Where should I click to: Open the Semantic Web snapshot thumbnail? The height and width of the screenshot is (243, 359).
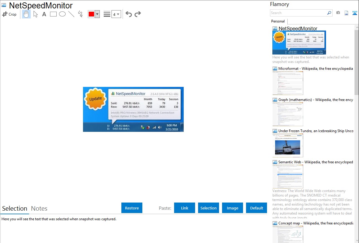[x=288, y=176]
